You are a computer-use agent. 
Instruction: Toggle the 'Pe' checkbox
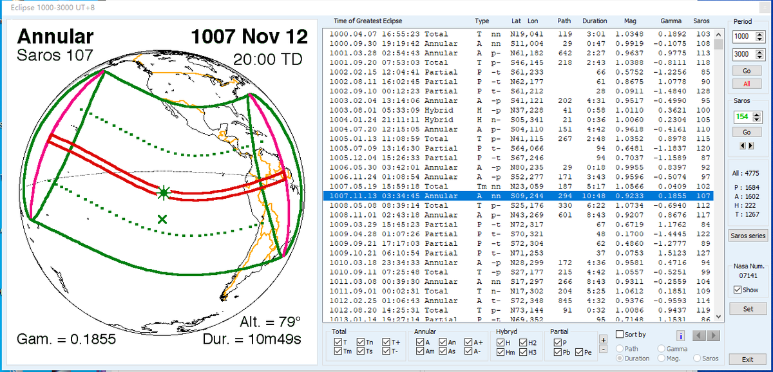[x=580, y=352]
